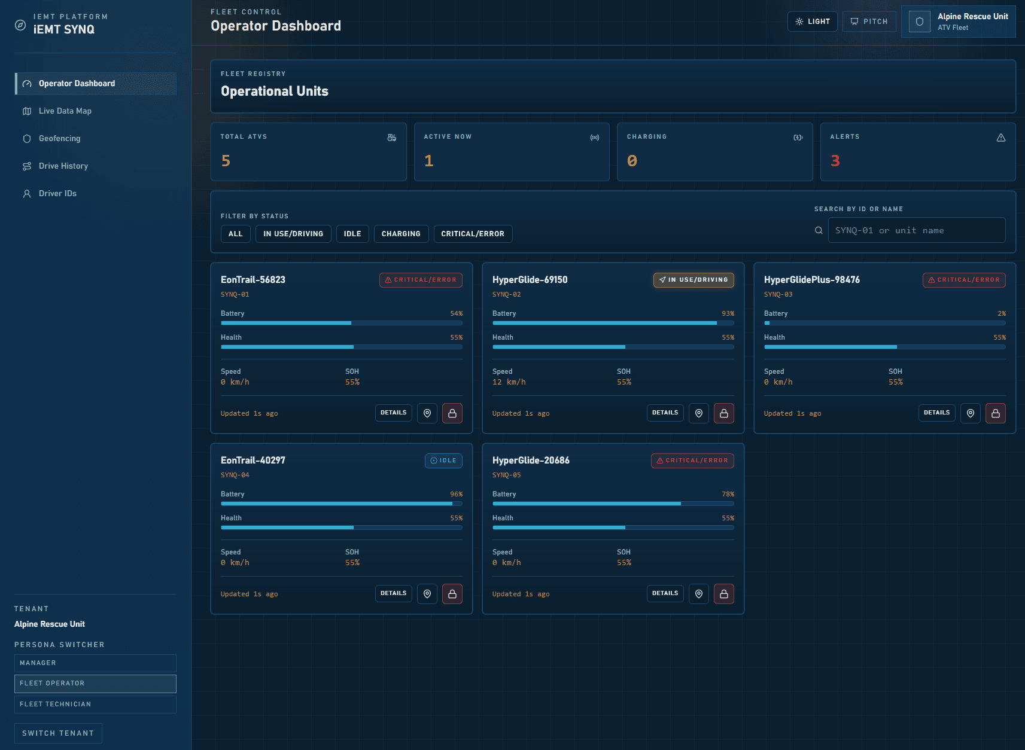Viewport: 1025px width, 750px height.
Task: Click the location pin on HyperGlide-20686 card
Action: click(698, 594)
